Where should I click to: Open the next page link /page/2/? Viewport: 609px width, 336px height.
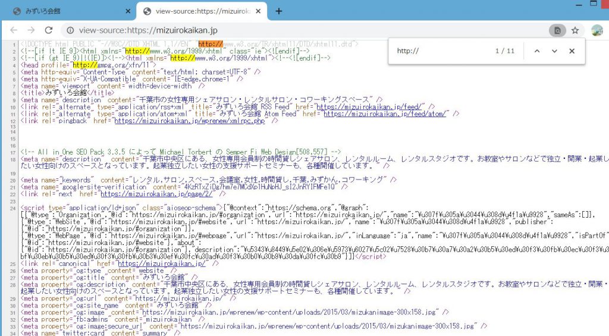(x=156, y=194)
